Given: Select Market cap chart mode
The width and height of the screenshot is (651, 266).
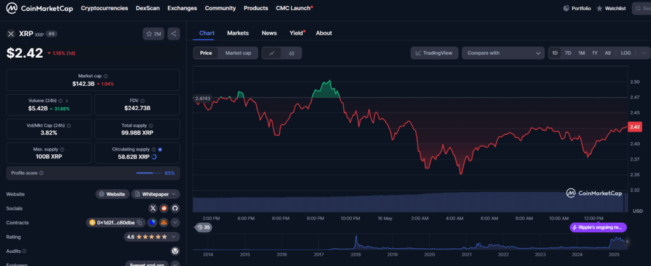Looking at the screenshot, I should coord(238,53).
